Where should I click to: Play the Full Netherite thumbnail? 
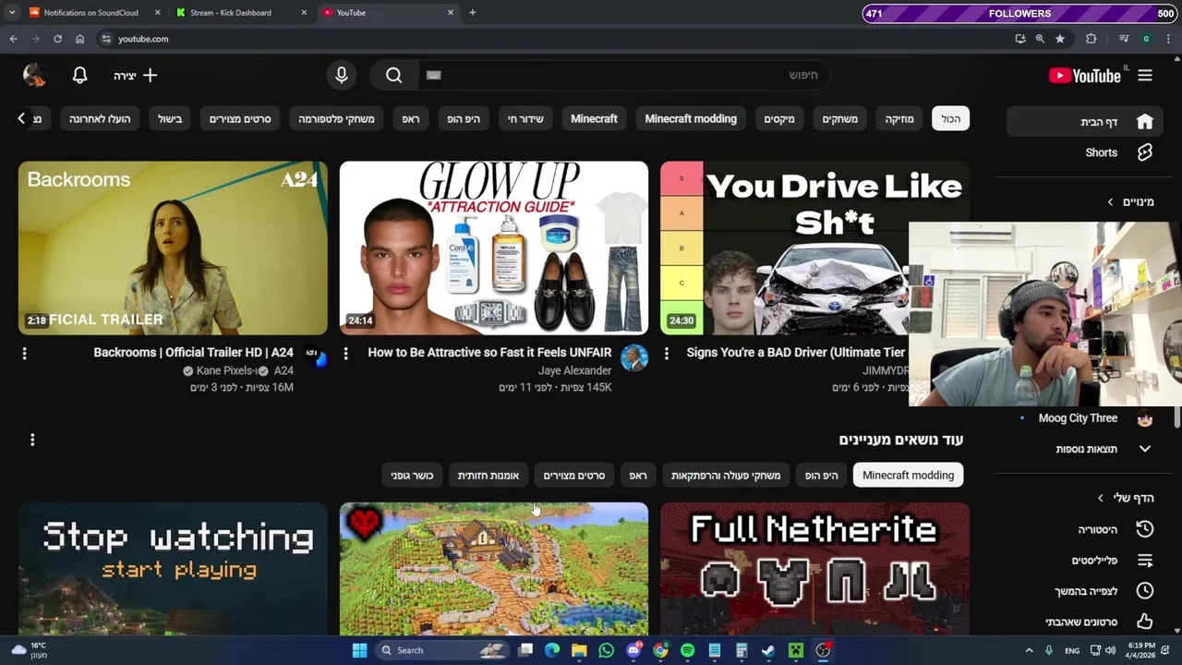[814, 569]
